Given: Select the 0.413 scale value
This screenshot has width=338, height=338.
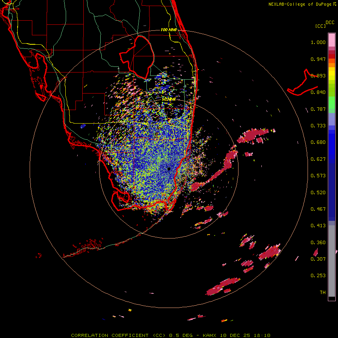Looking at the screenshot, I should coord(318,226).
